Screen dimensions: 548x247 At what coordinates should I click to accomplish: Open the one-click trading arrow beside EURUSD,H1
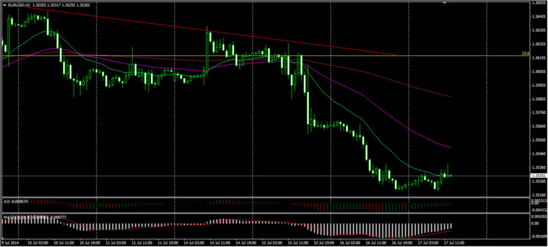[x=4, y=5]
